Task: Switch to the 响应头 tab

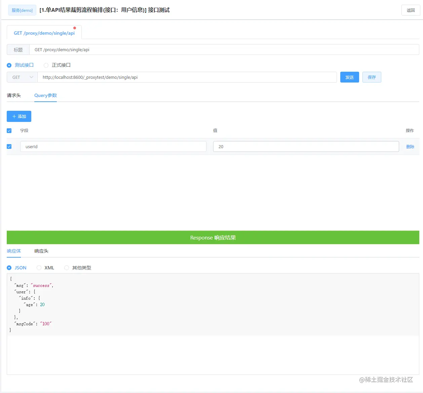Action: click(41, 251)
